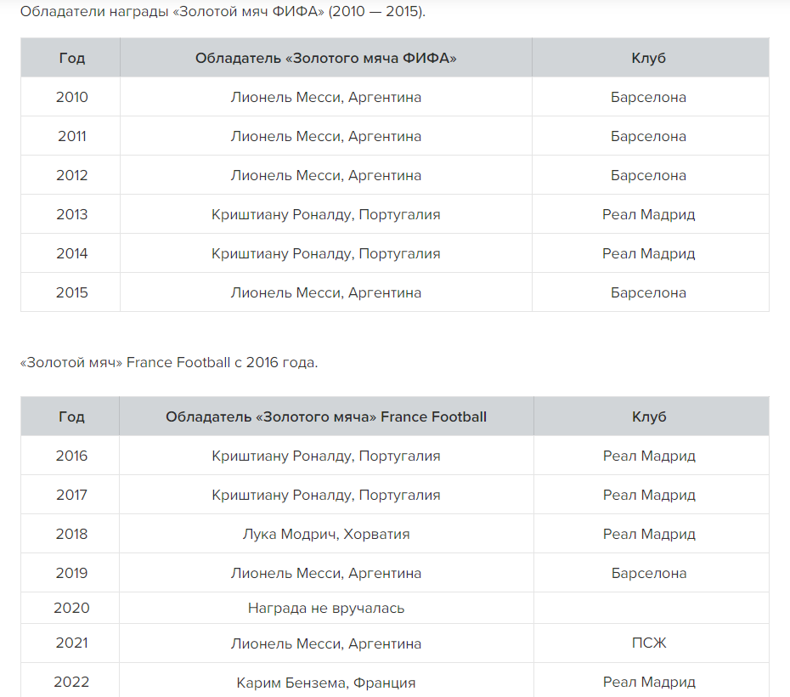Viewport: 790px width, 697px height.
Task: Click Барселона in the 2019 row
Action: click(x=649, y=573)
